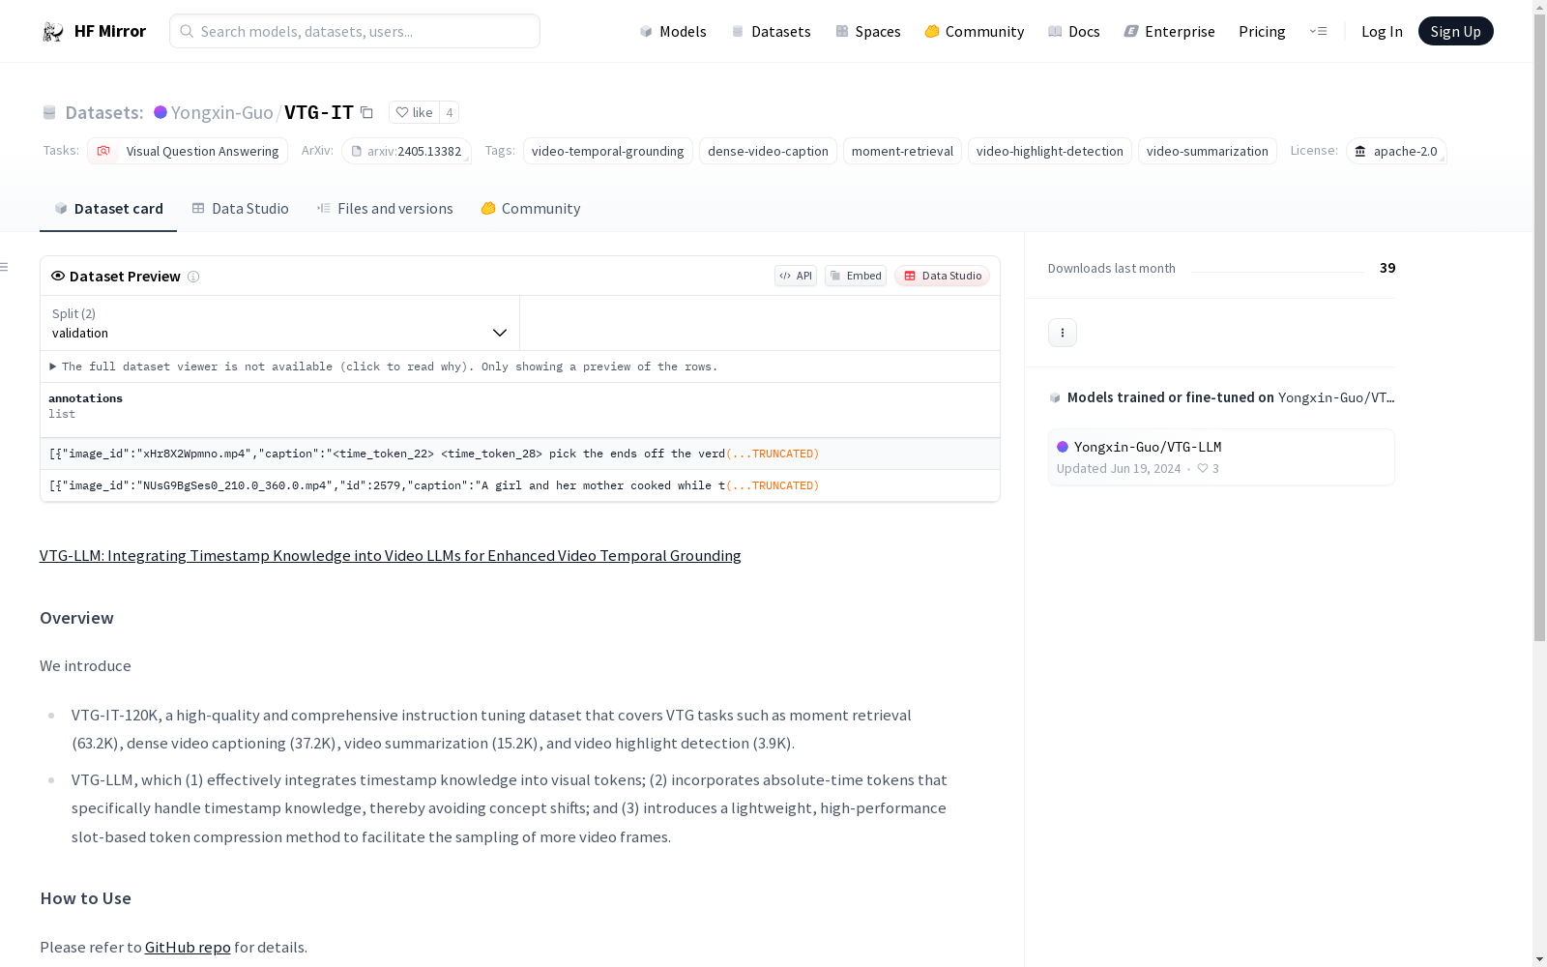Toggle the left sidebar table of contents icon

point(5,267)
